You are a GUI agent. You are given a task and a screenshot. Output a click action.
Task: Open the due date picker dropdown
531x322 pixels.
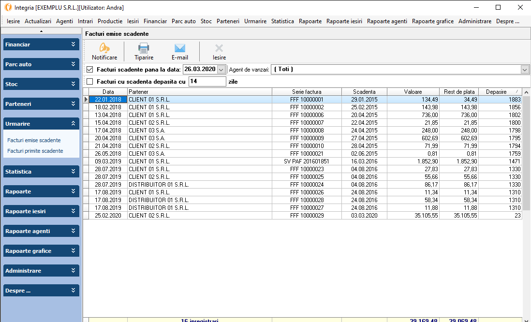tap(221, 70)
